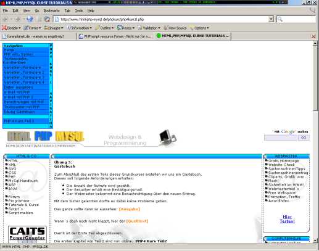Open the 'Daten ausgeben' navigation link
The image size is (319, 251).
point(19,87)
